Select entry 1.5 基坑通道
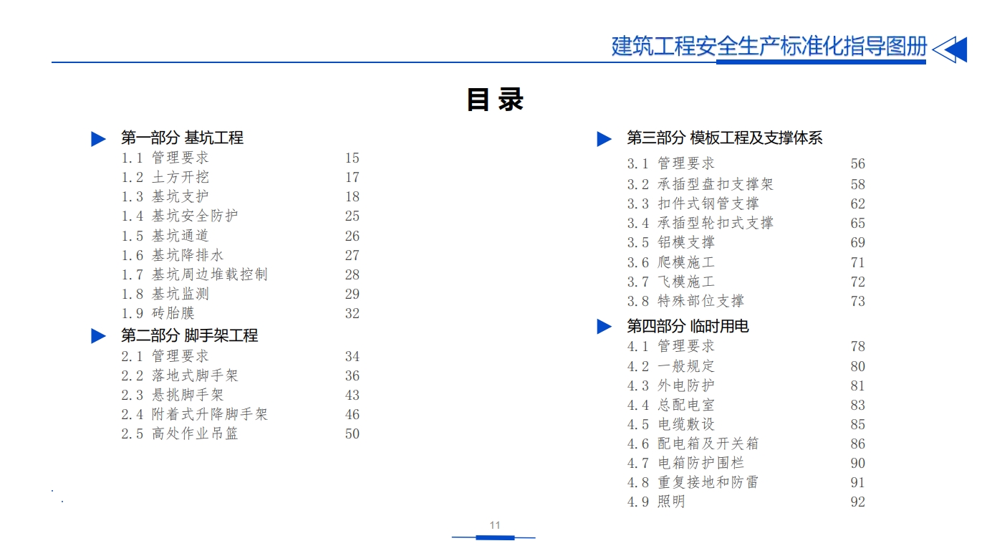 coord(165,236)
